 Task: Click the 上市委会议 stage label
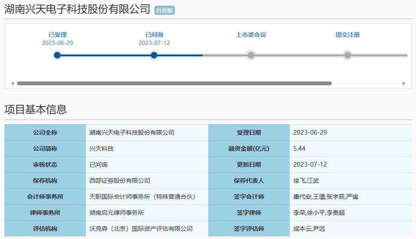pos(251,35)
